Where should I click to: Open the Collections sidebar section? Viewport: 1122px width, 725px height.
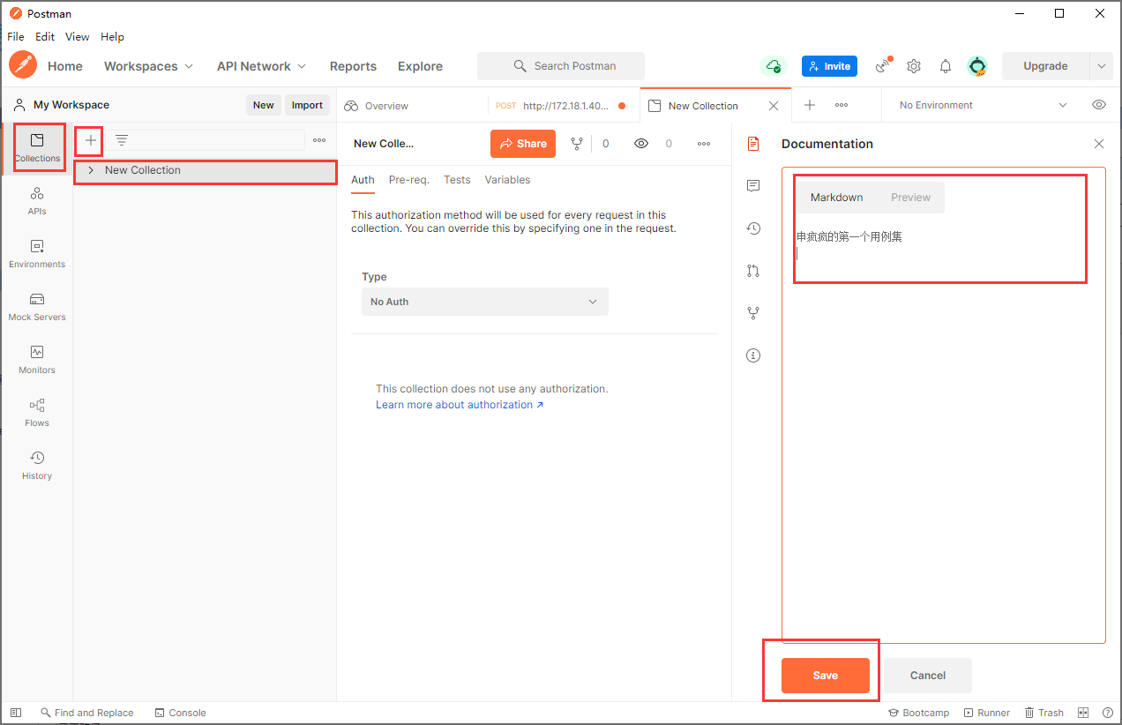37,148
